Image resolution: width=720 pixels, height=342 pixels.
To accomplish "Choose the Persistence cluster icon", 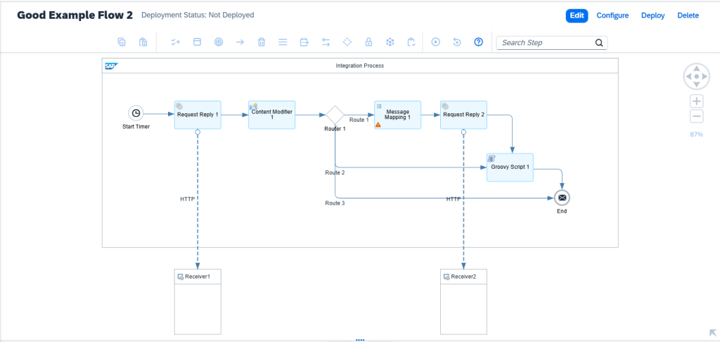I will pos(390,42).
